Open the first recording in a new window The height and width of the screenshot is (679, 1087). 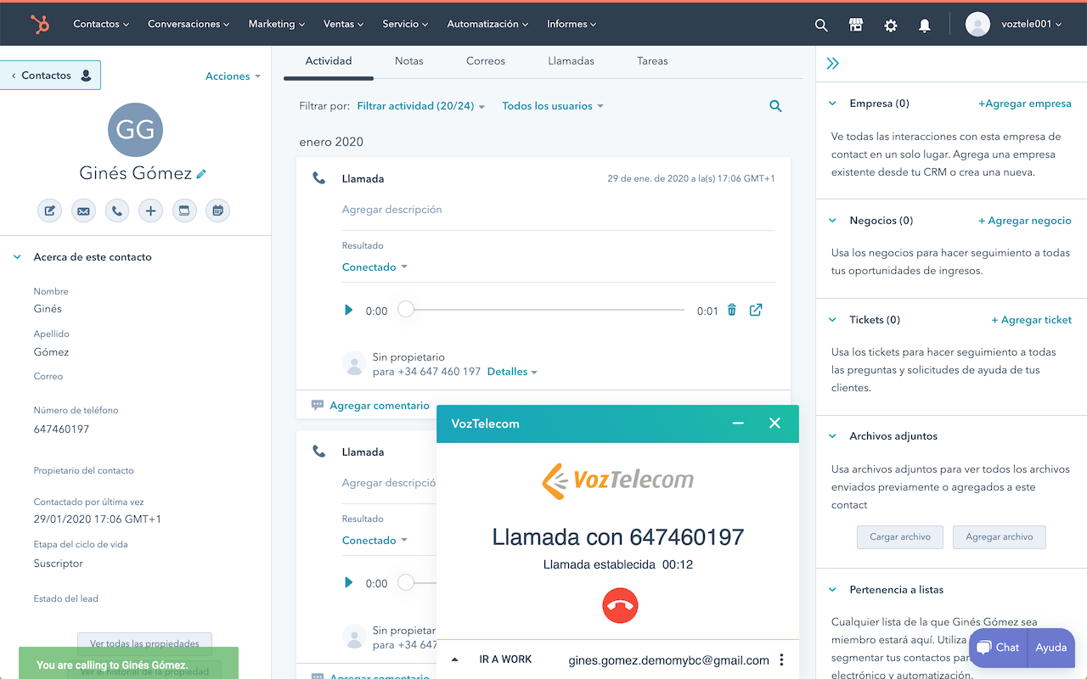click(756, 310)
